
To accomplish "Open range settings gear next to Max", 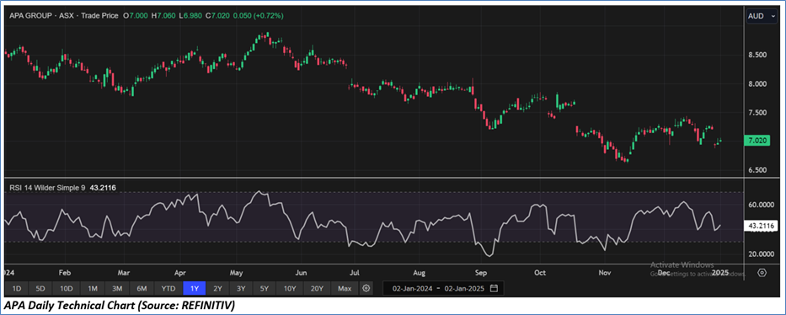I will click(x=366, y=288).
